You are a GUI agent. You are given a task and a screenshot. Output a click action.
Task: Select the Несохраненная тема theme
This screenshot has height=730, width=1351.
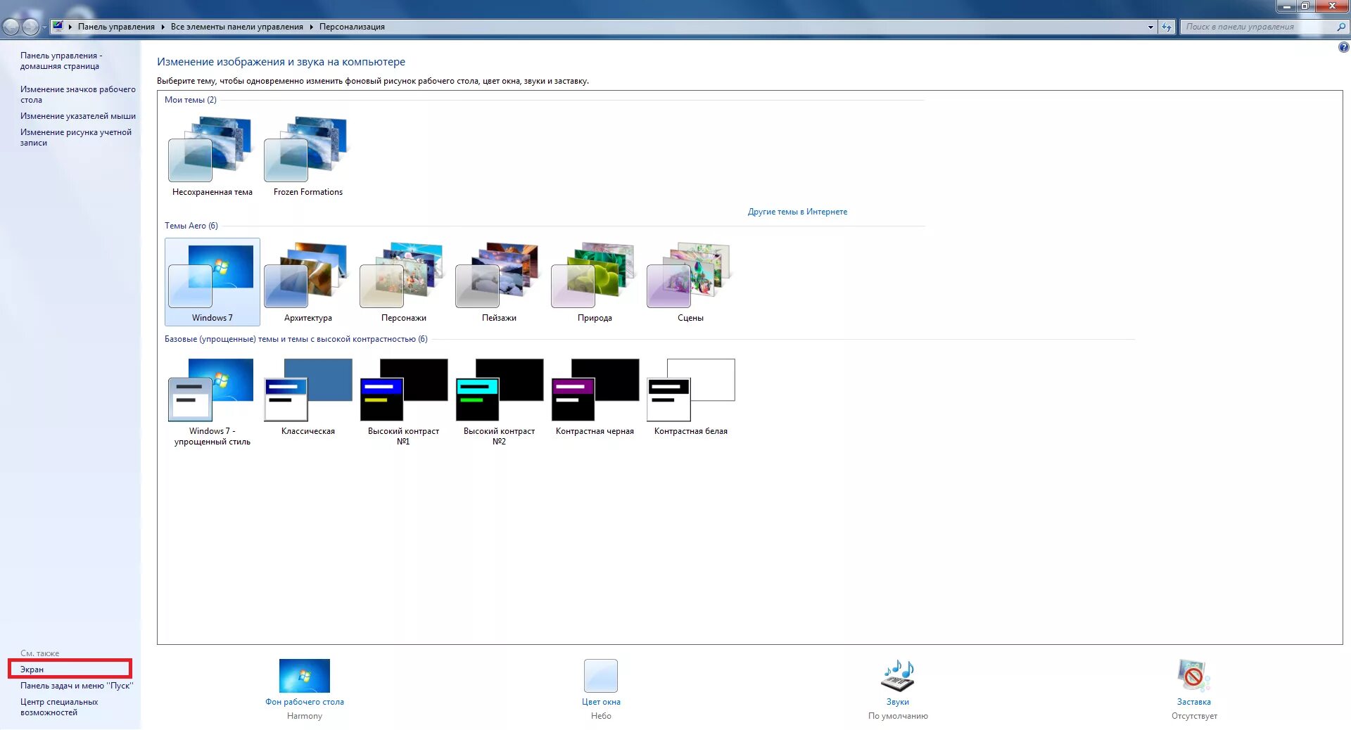pyautogui.click(x=212, y=156)
